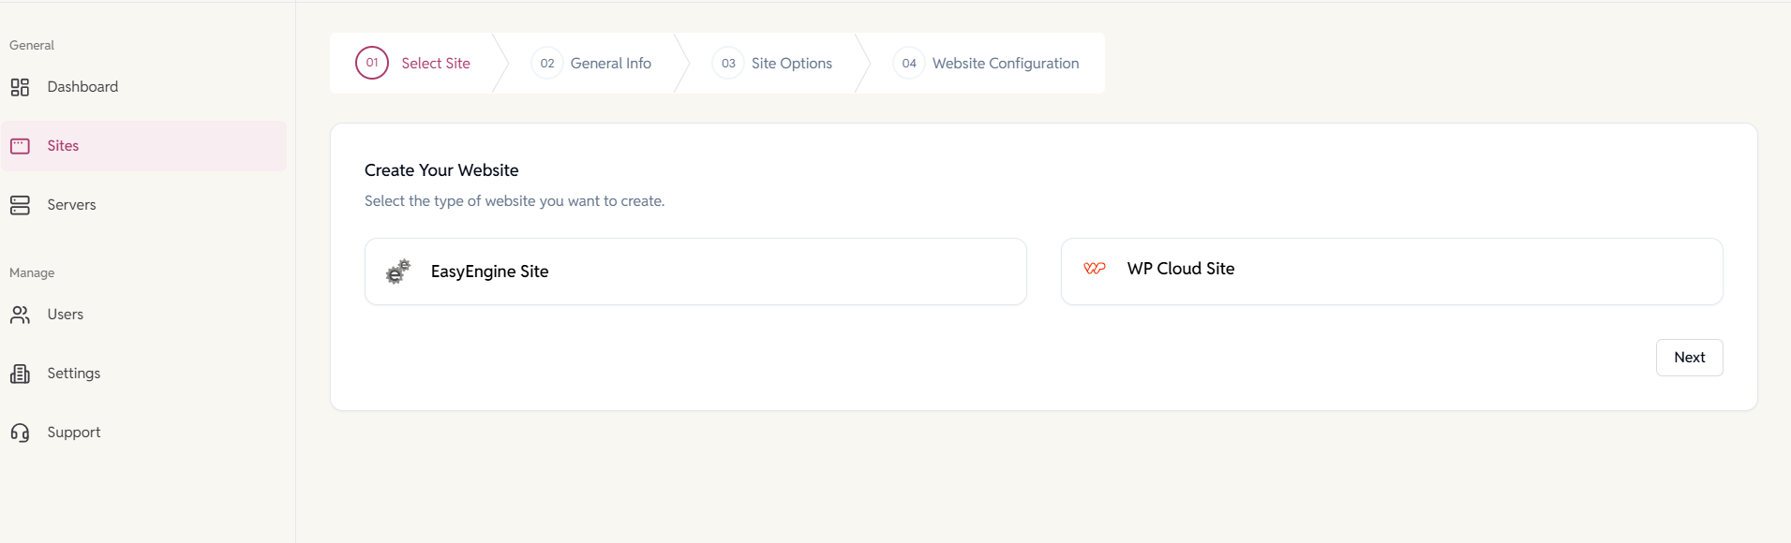Click the WP Cloud logo icon
Image resolution: width=1791 pixels, height=543 pixels.
pyautogui.click(x=1094, y=269)
